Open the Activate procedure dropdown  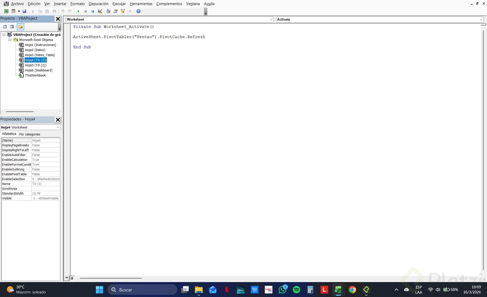pyautogui.click(x=481, y=20)
